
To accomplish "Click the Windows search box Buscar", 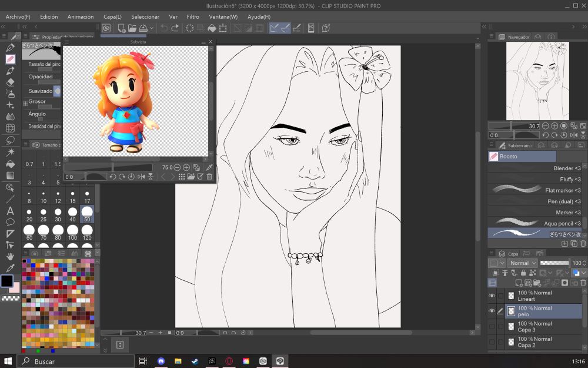I will (x=76, y=362).
